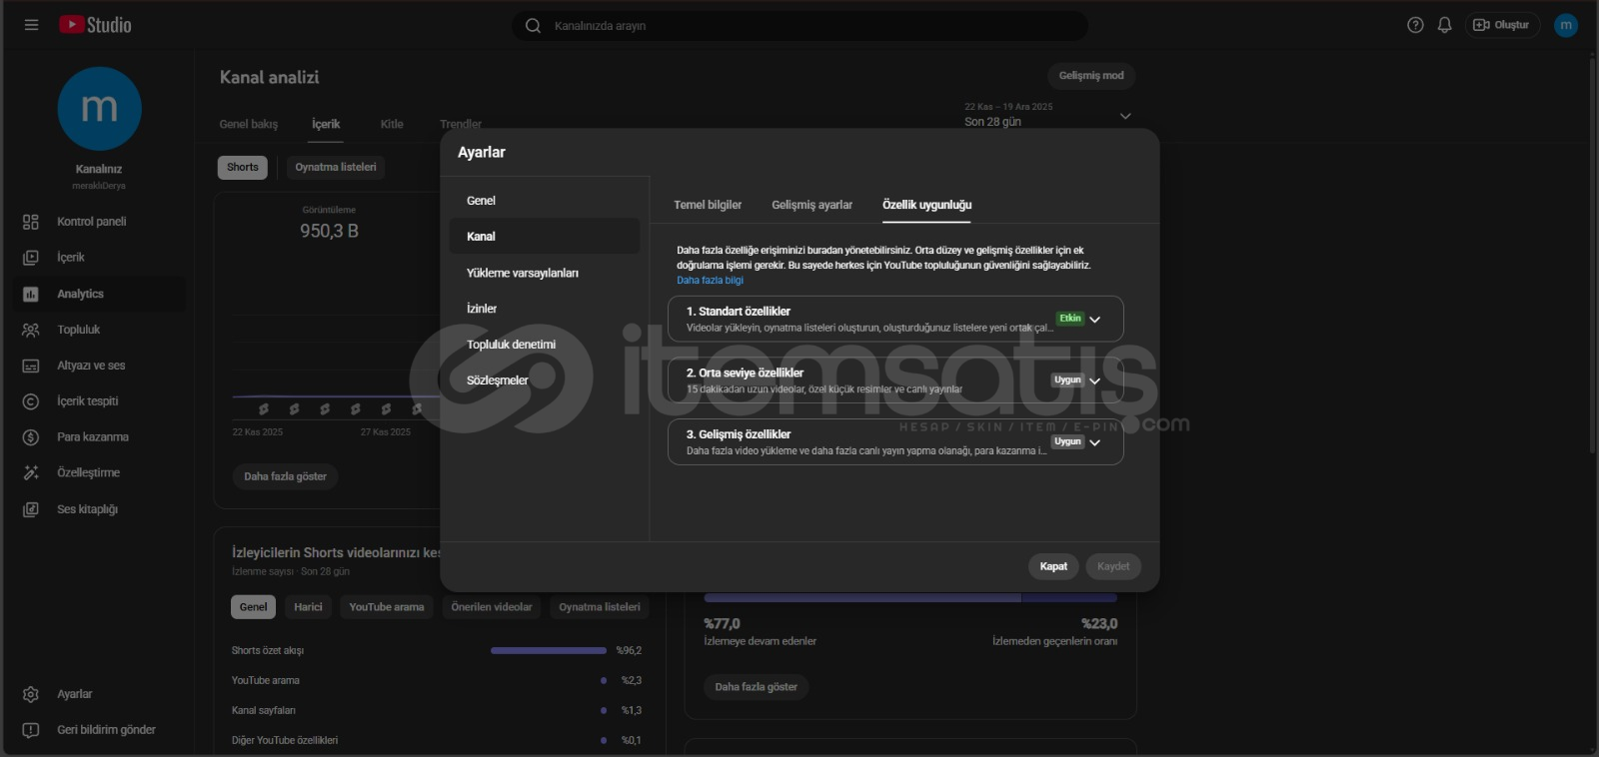Focus the Kanalınızda arayın search field
Image resolution: width=1599 pixels, height=757 pixels.
pos(799,26)
